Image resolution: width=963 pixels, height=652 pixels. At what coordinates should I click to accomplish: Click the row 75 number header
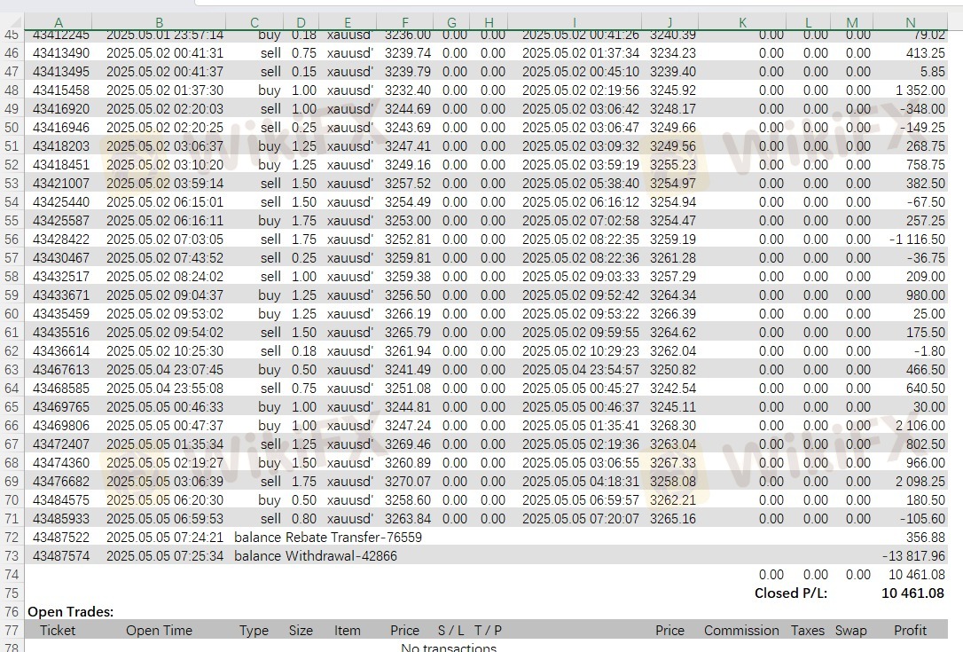click(x=12, y=593)
